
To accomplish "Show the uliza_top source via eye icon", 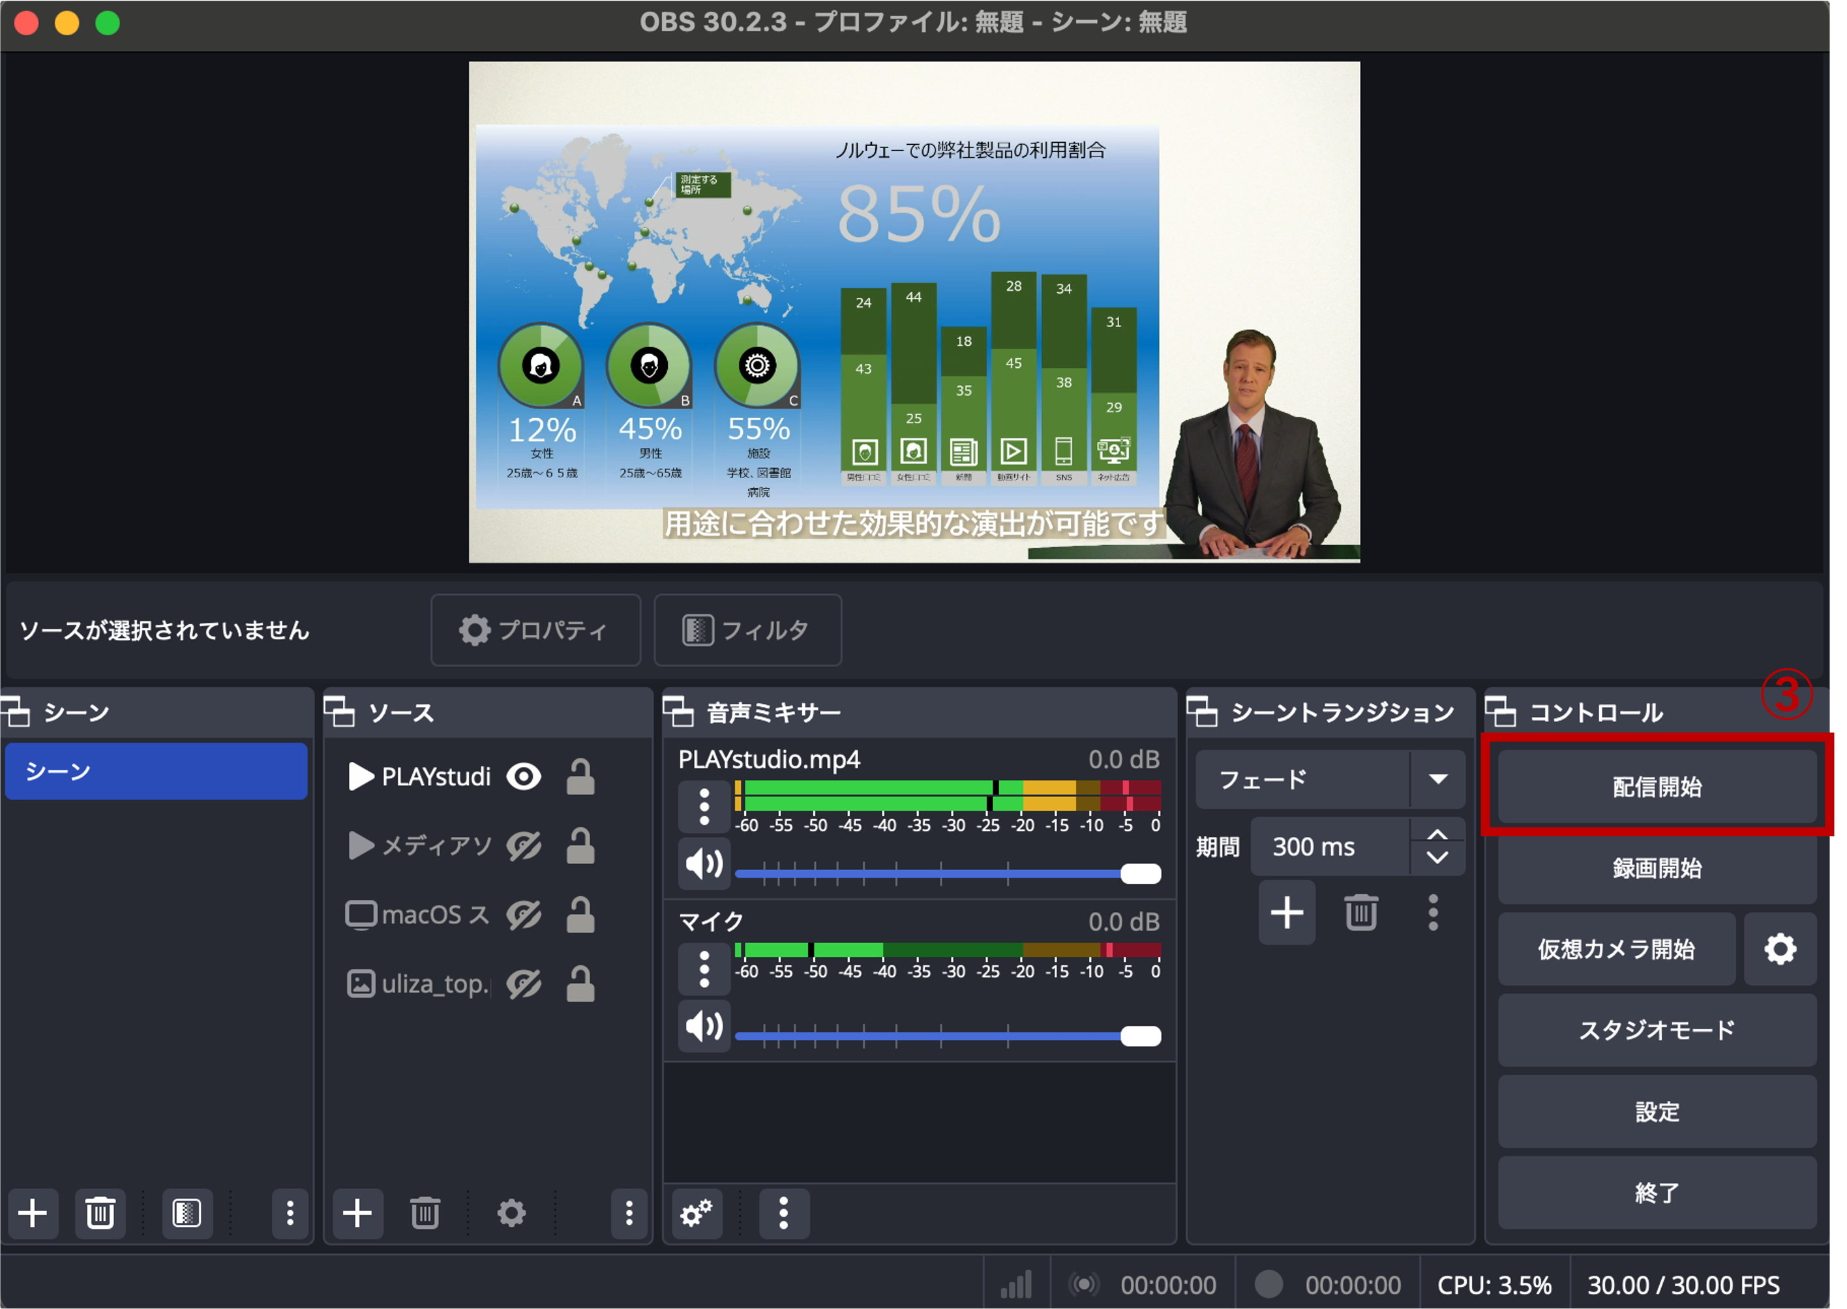I will 524,984.
